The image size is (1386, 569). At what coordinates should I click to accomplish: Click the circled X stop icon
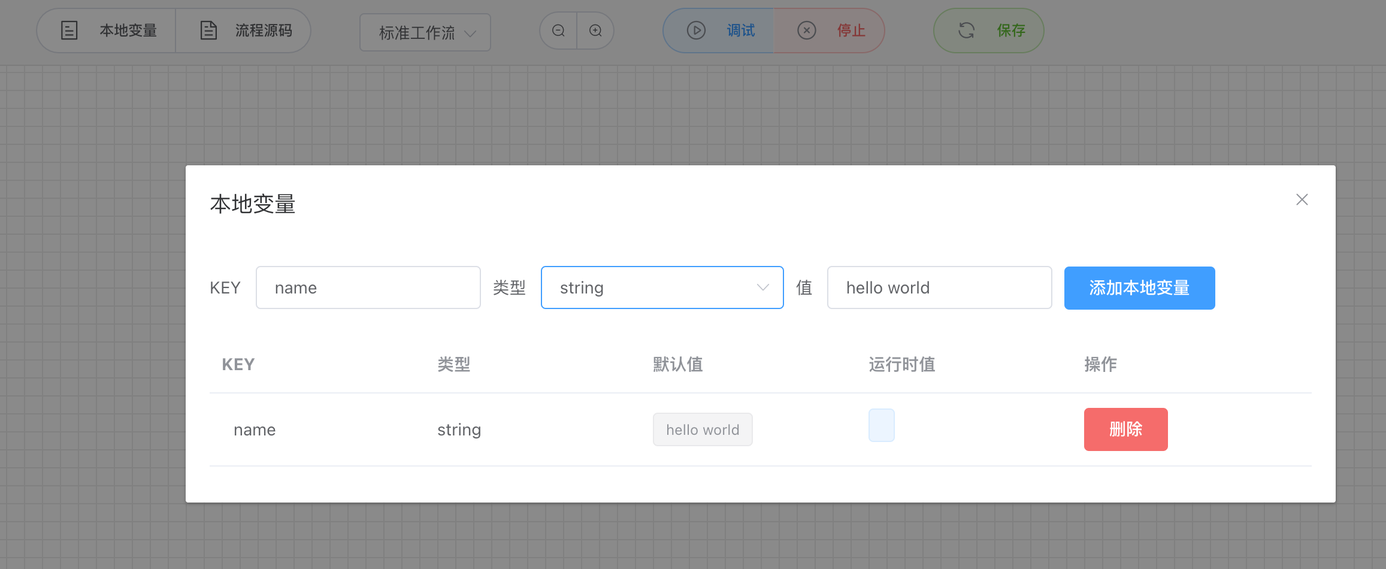point(807,31)
